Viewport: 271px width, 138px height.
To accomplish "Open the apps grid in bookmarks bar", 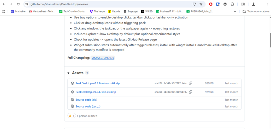I will 3,11.
